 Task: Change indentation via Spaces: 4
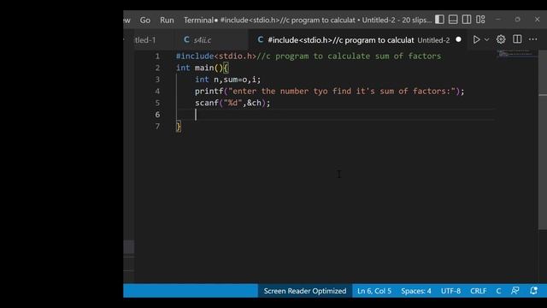(416, 291)
